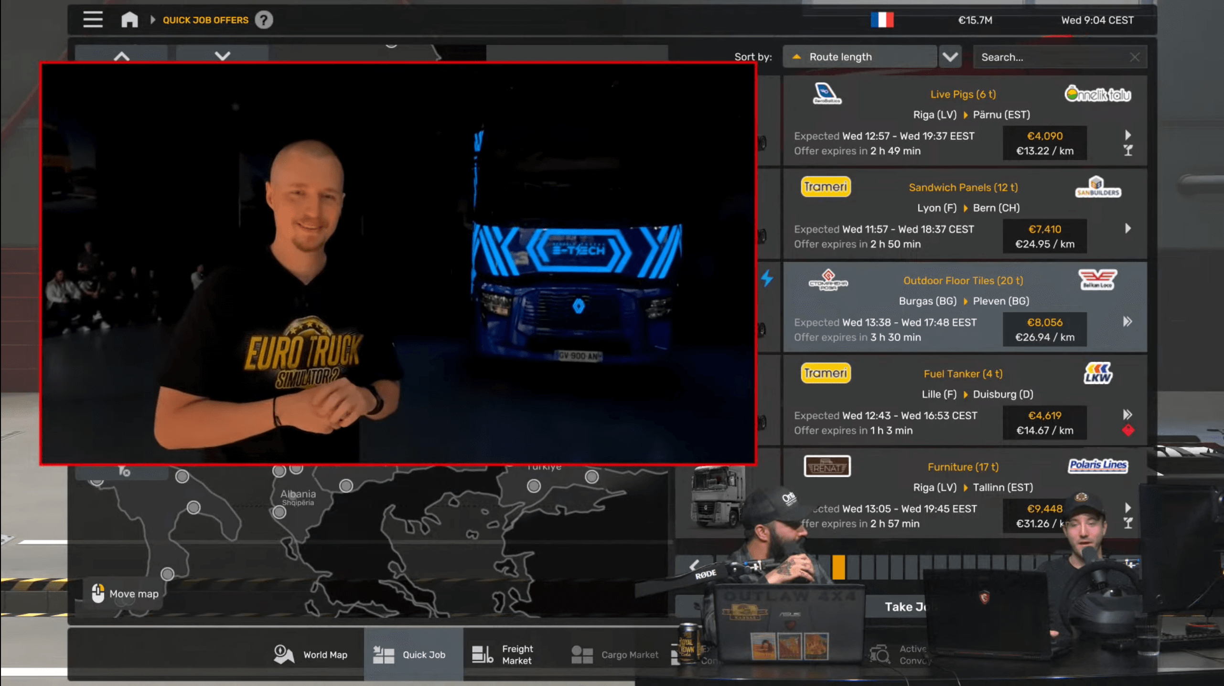Click the Move map hint
This screenshot has height=686, width=1224.
click(125, 593)
